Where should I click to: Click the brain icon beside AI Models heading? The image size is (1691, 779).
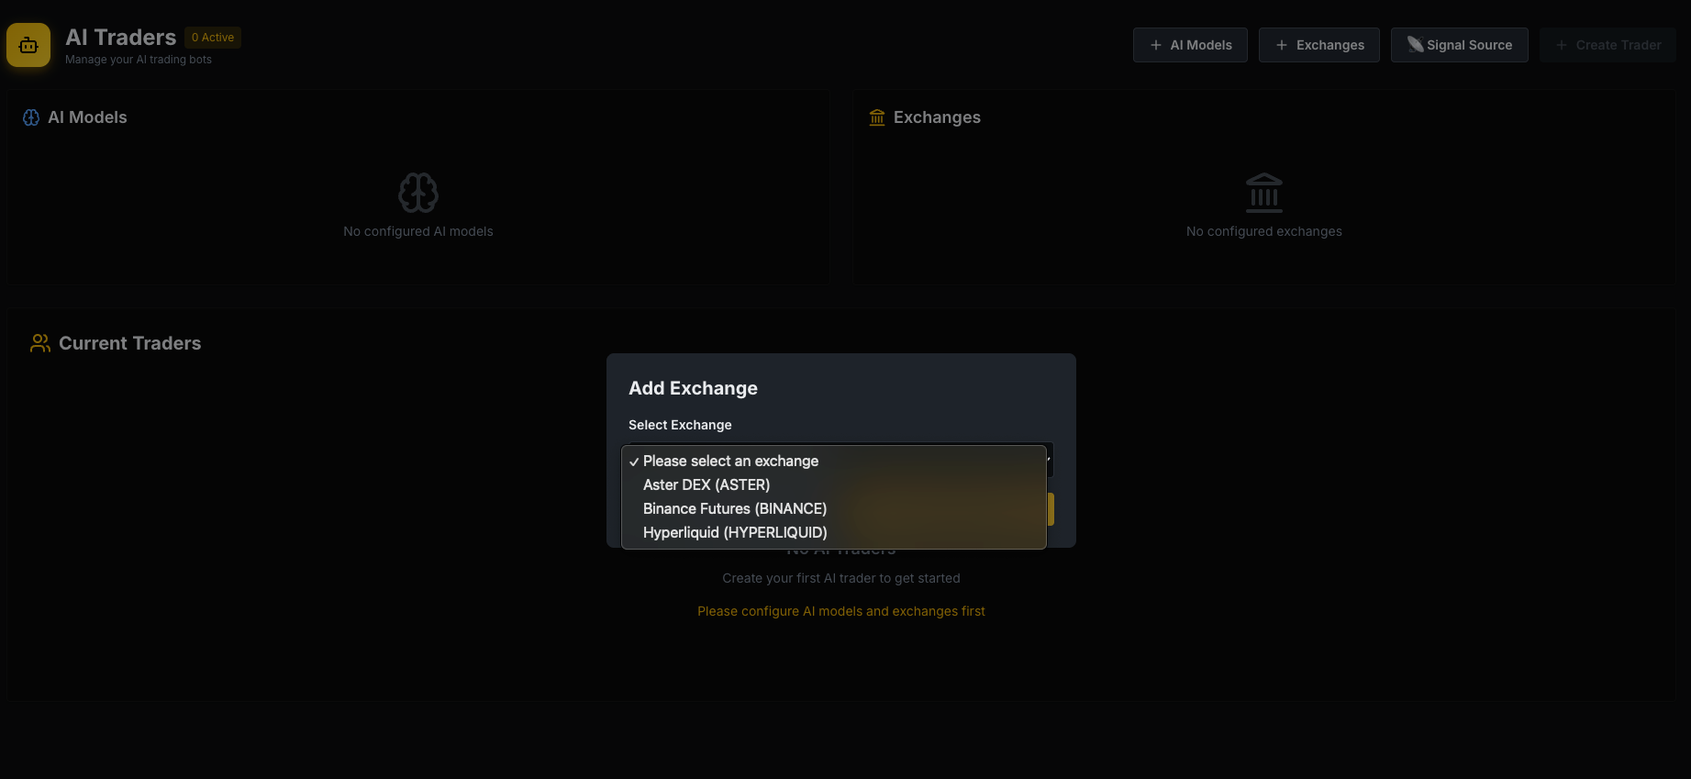[31, 117]
